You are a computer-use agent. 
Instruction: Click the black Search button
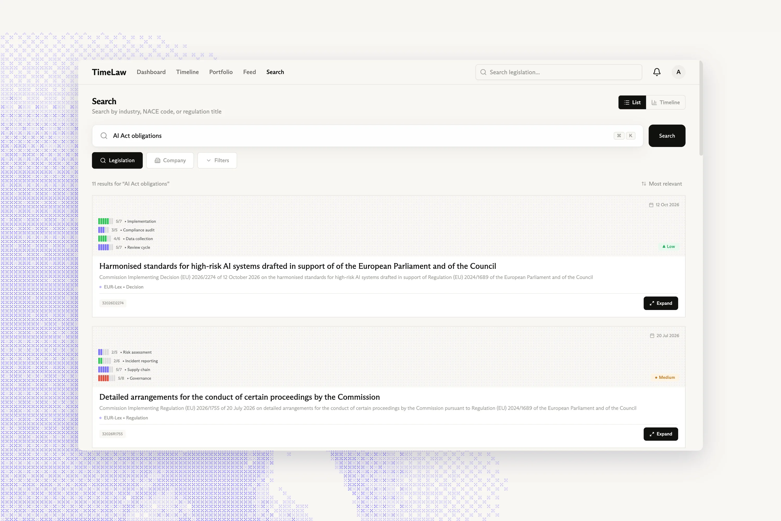click(x=667, y=135)
